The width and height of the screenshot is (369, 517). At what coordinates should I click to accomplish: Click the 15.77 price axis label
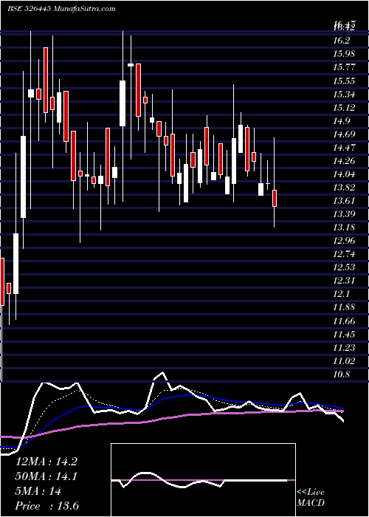tap(344, 67)
